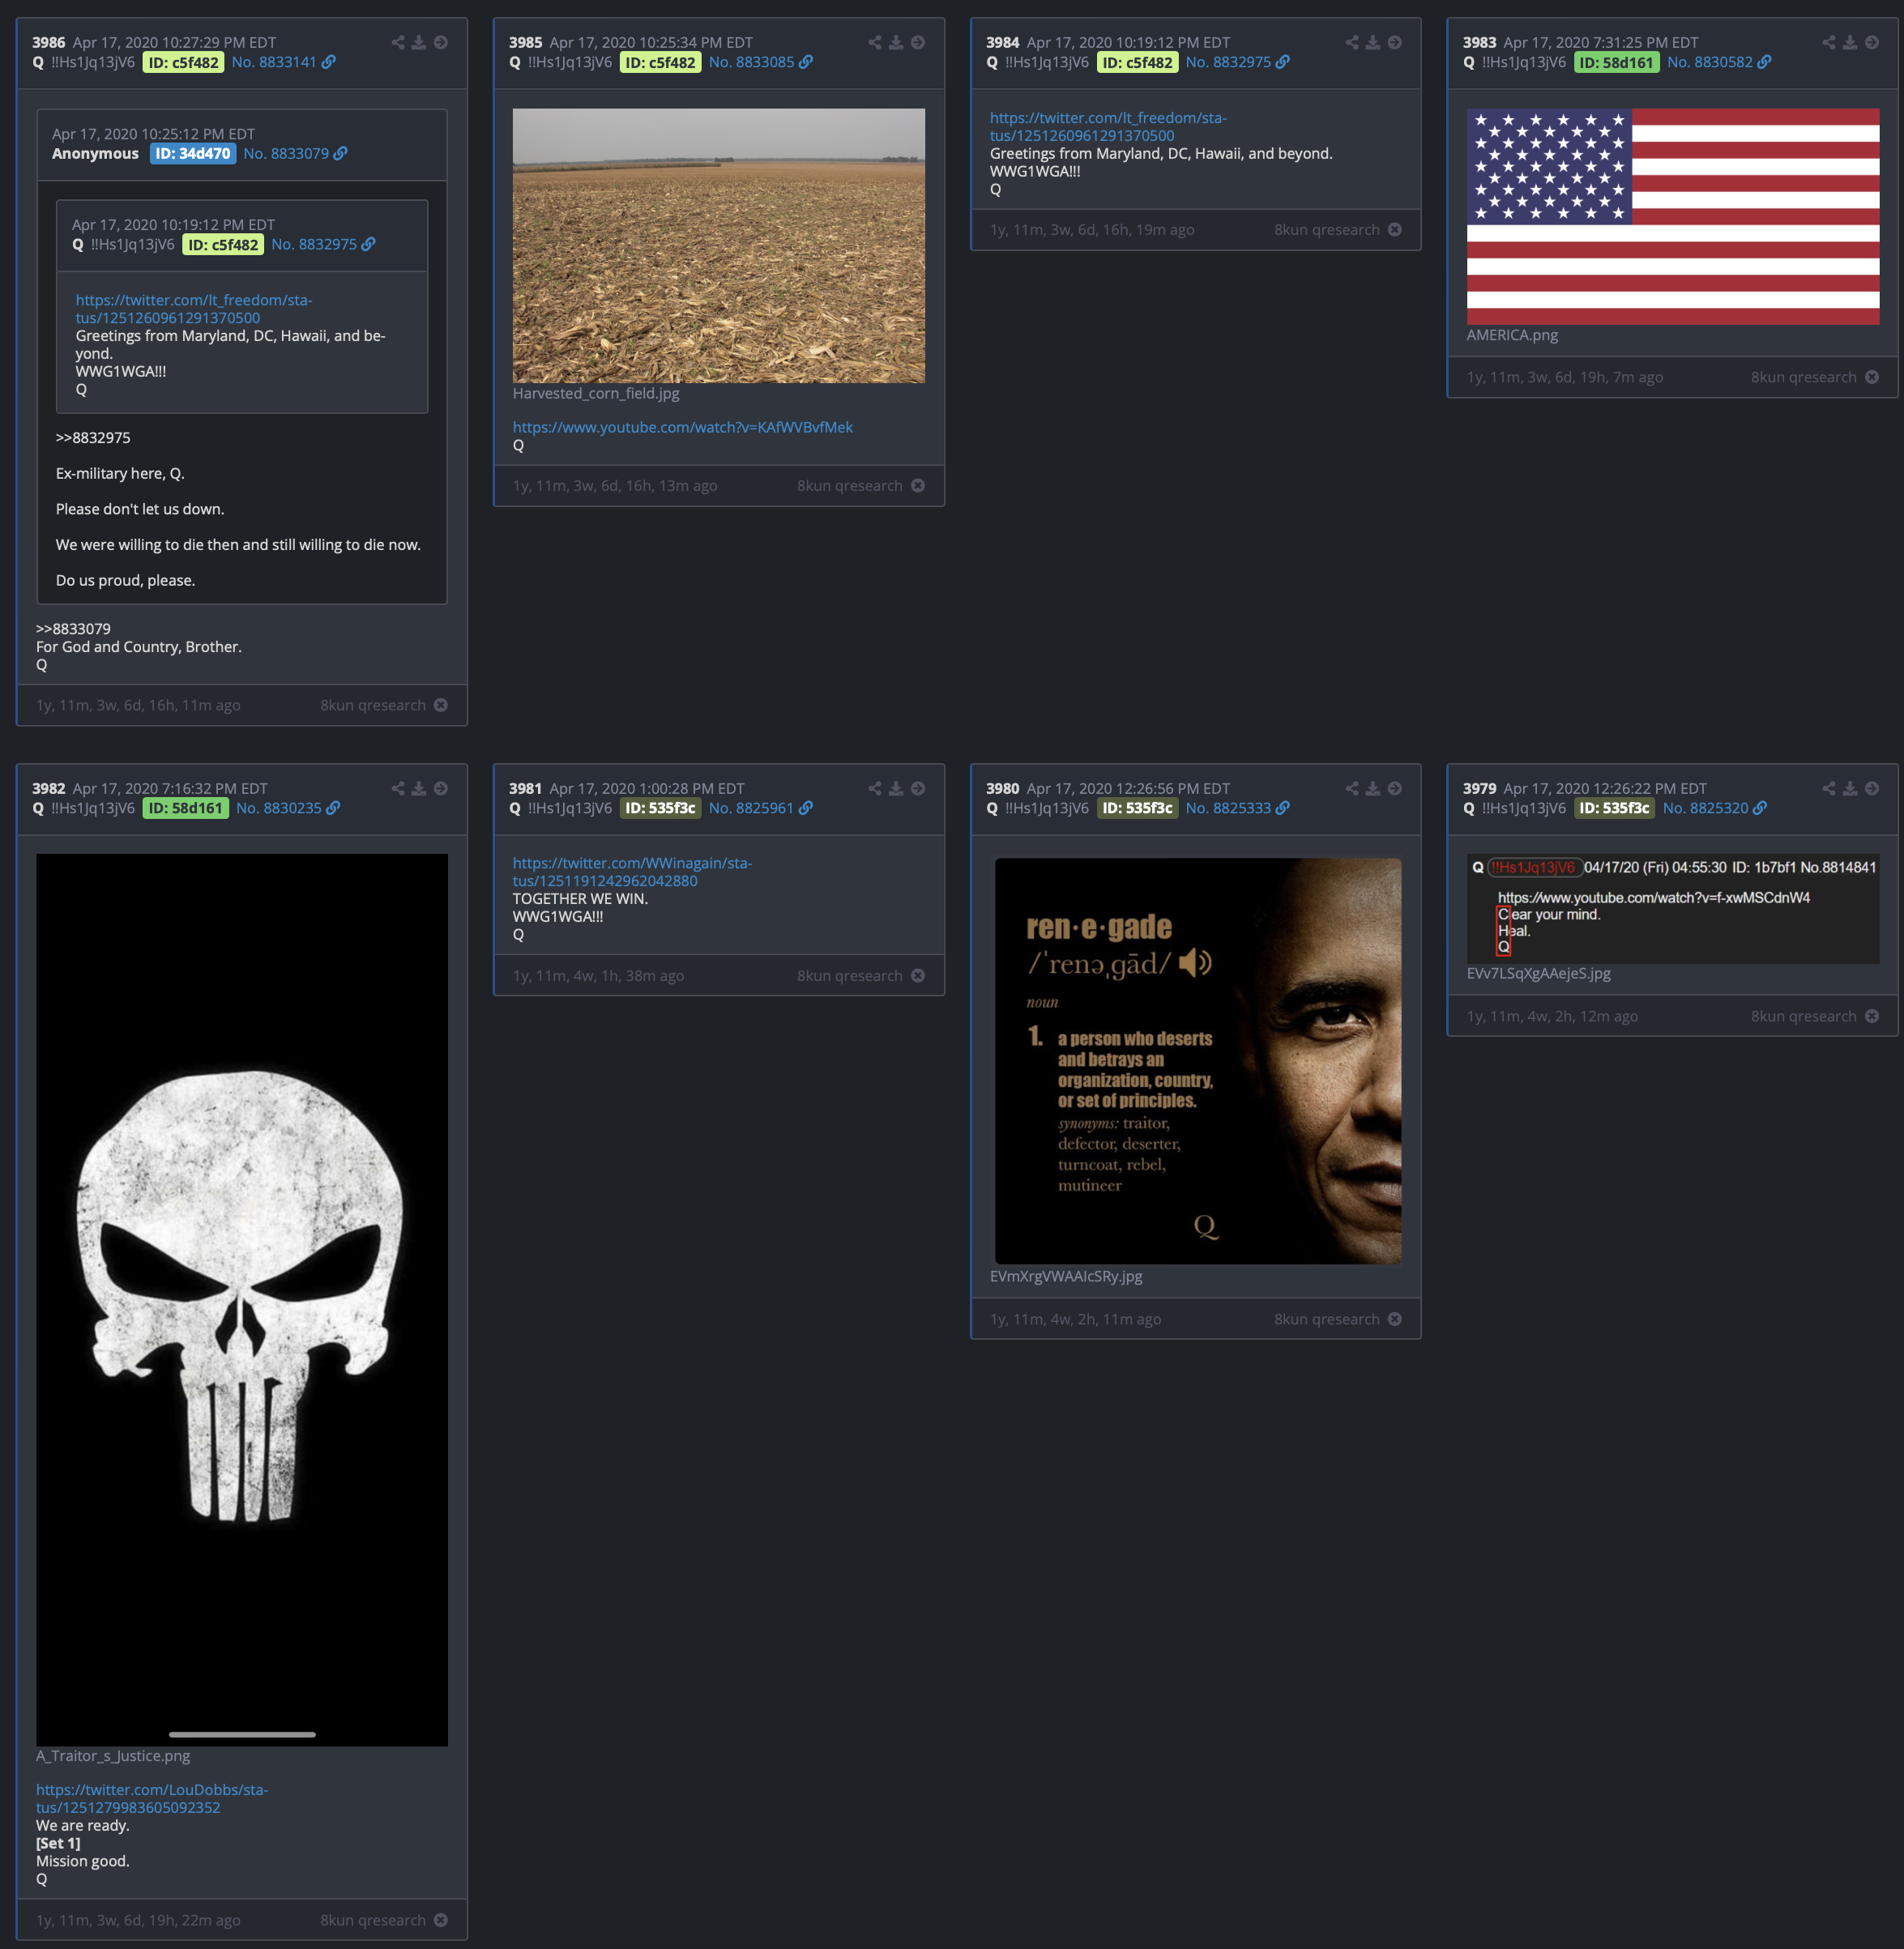Viewport: 1904px width, 1949px height.
Task: Open post 3986 with its arrow icon
Action: pyautogui.click(x=441, y=42)
